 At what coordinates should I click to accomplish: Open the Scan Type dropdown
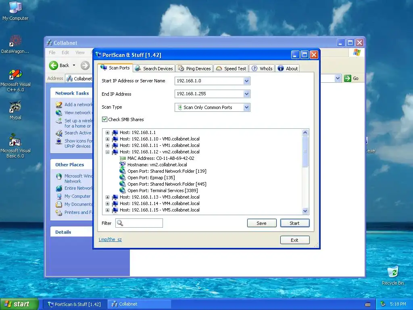[246, 107]
